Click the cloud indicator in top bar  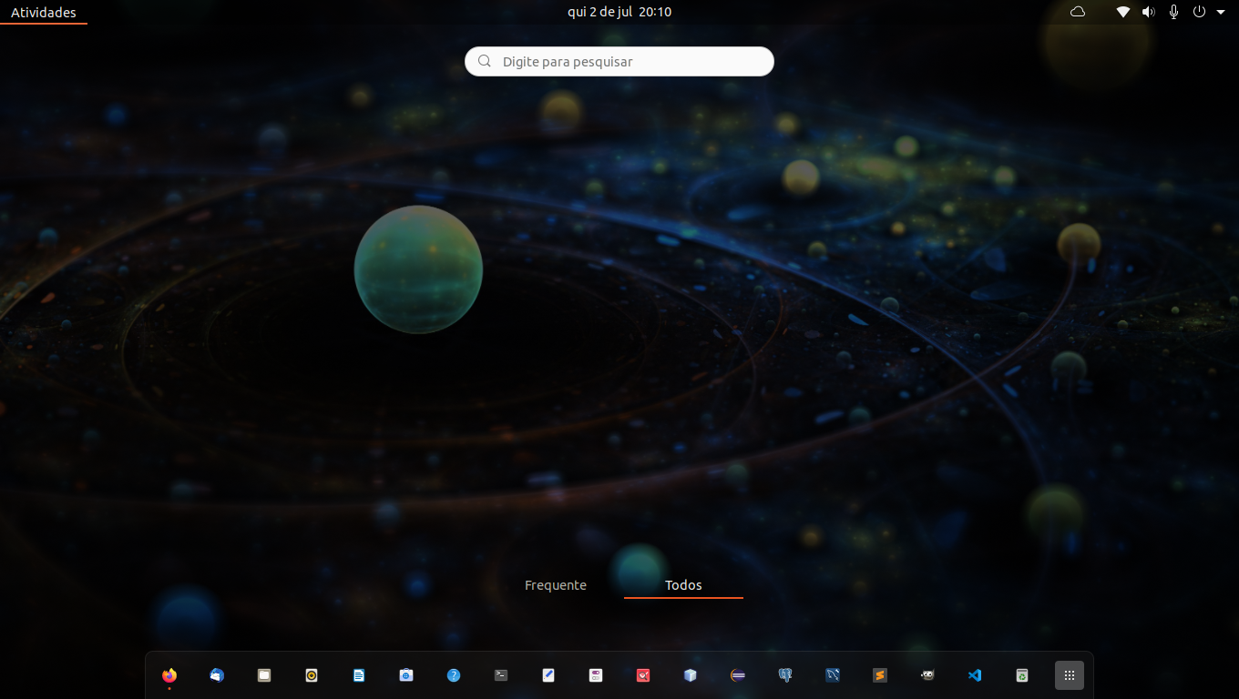point(1078,12)
